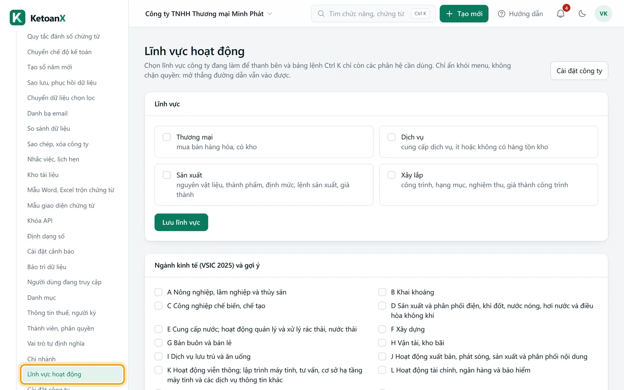This screenshot has height=390, width=624.
Task: Tick B Khai khoáng checkbox
Action: pos(382,292)
